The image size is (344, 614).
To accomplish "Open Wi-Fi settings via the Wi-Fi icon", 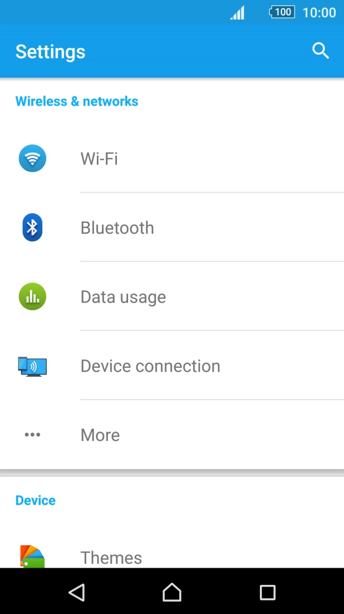I will (32, 159).
